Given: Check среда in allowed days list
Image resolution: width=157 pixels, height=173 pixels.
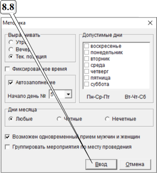Looking at the screenshot, I should tap(86, 65).
